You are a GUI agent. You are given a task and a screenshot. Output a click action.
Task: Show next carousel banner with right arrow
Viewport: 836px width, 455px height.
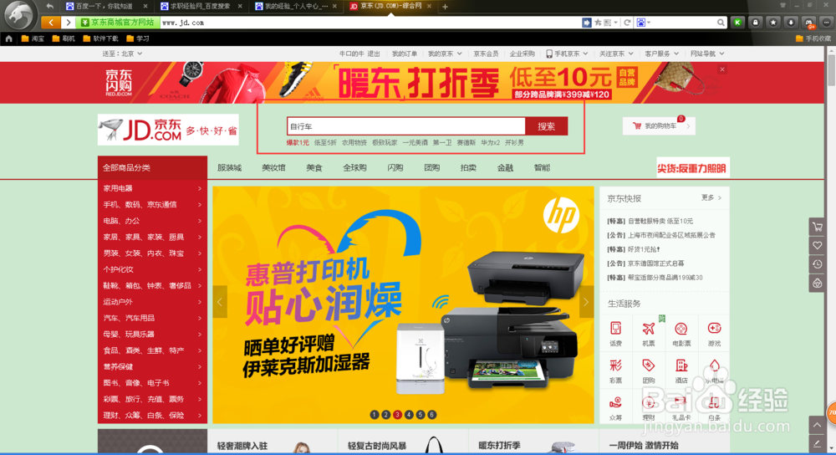click(x=587, y=302)
